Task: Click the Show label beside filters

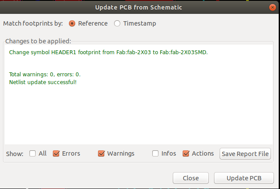Action: pyautogui.click(x=15, y=154)
